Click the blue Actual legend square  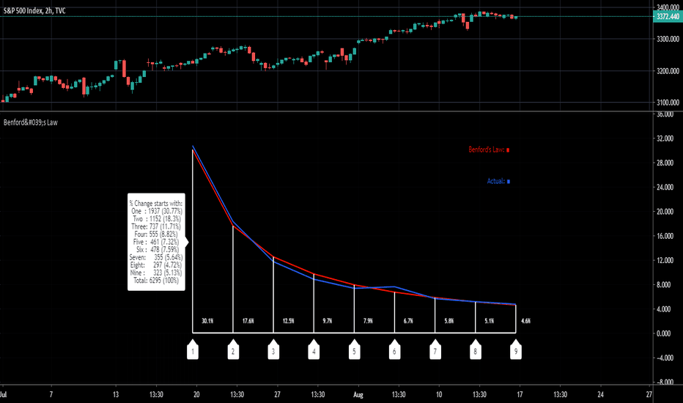[509, 181]
